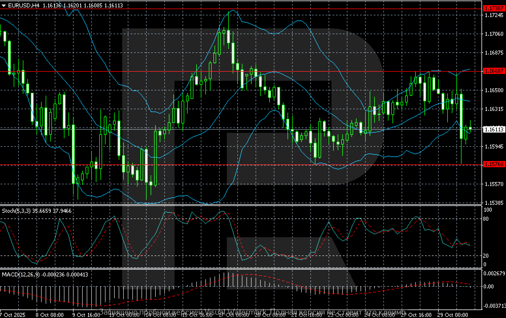Screen dimensions: 506x318
Task: Click the latest candlestick at chart's right edge
Action: coord(470,128)
